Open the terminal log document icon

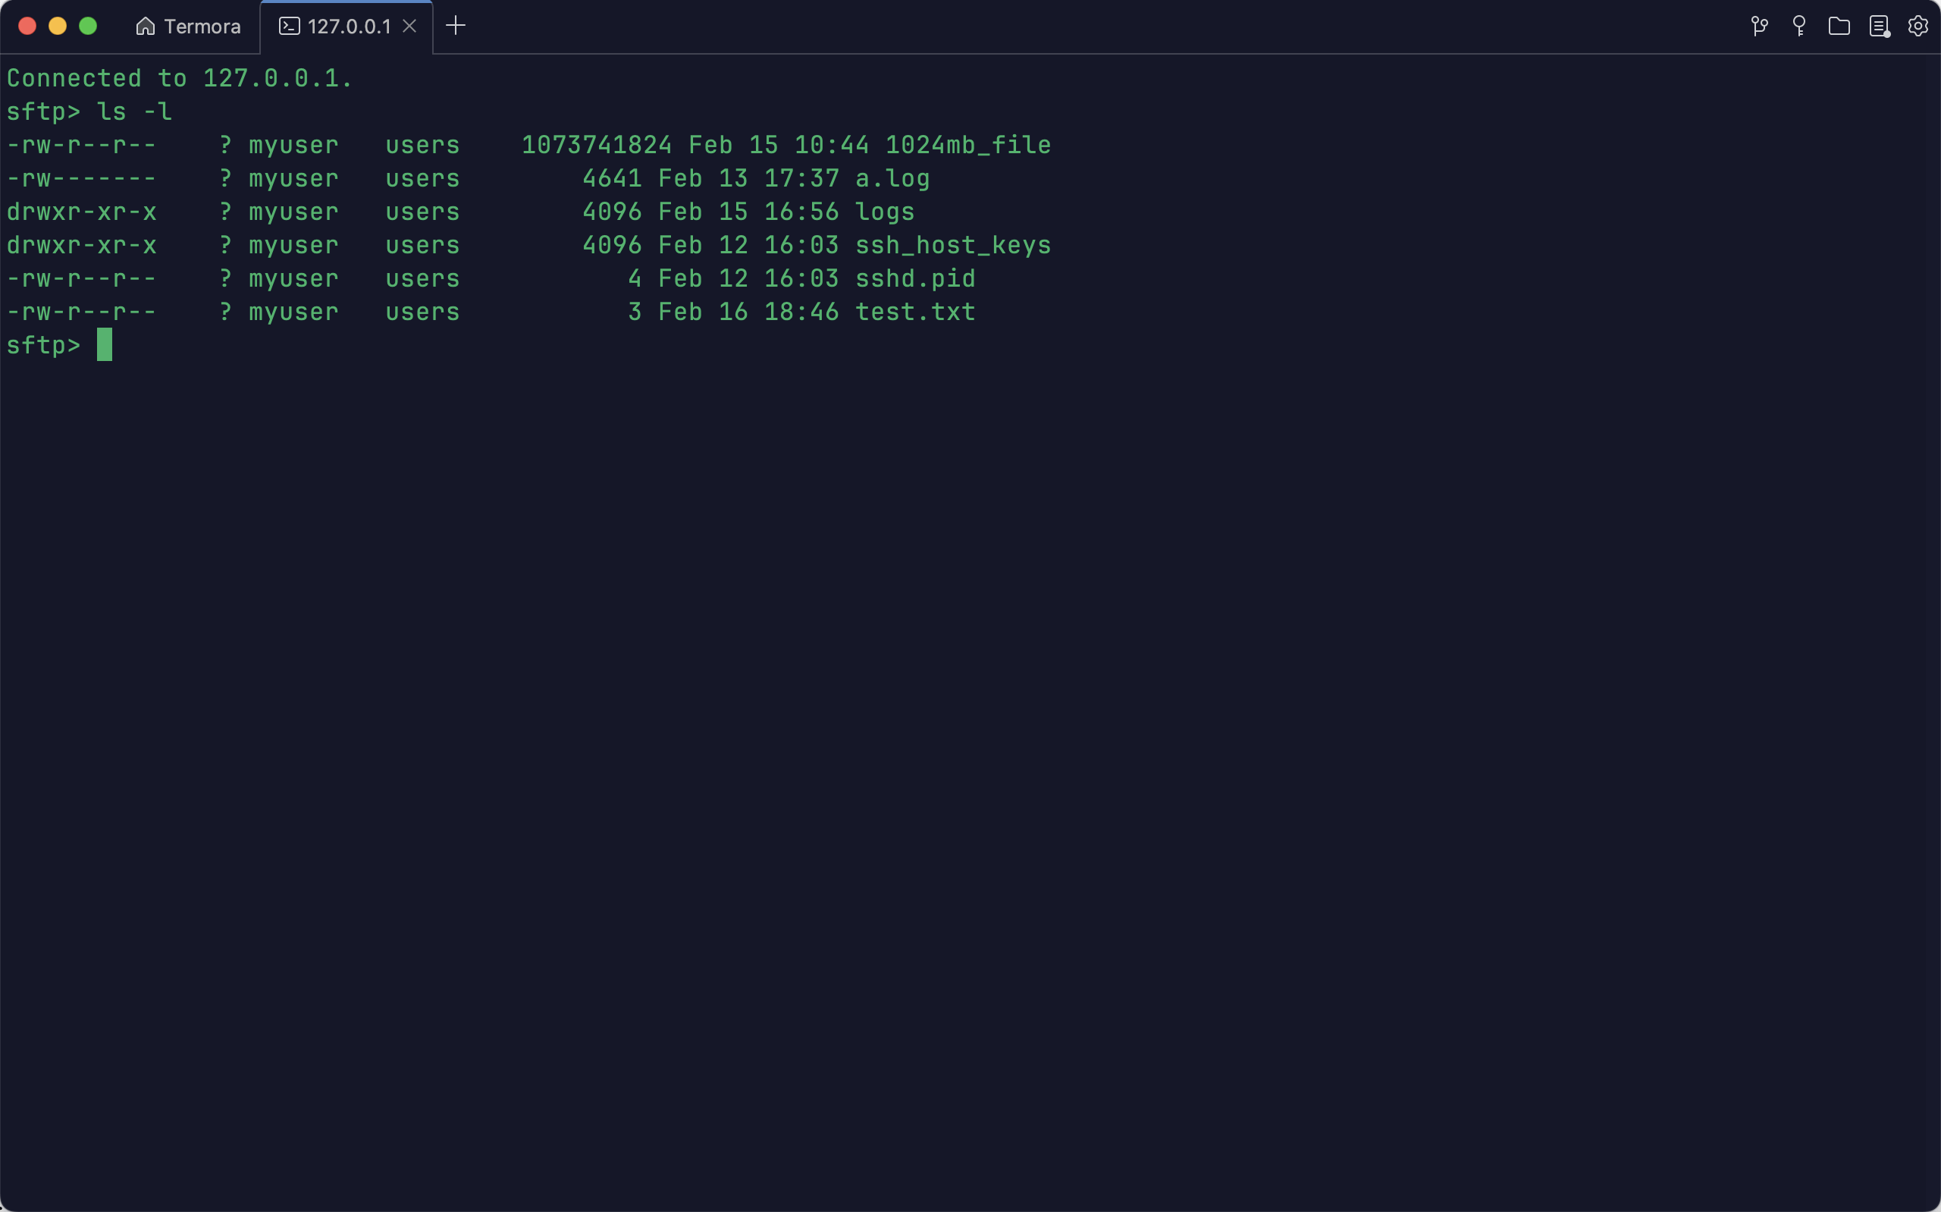coord(1879,27)
